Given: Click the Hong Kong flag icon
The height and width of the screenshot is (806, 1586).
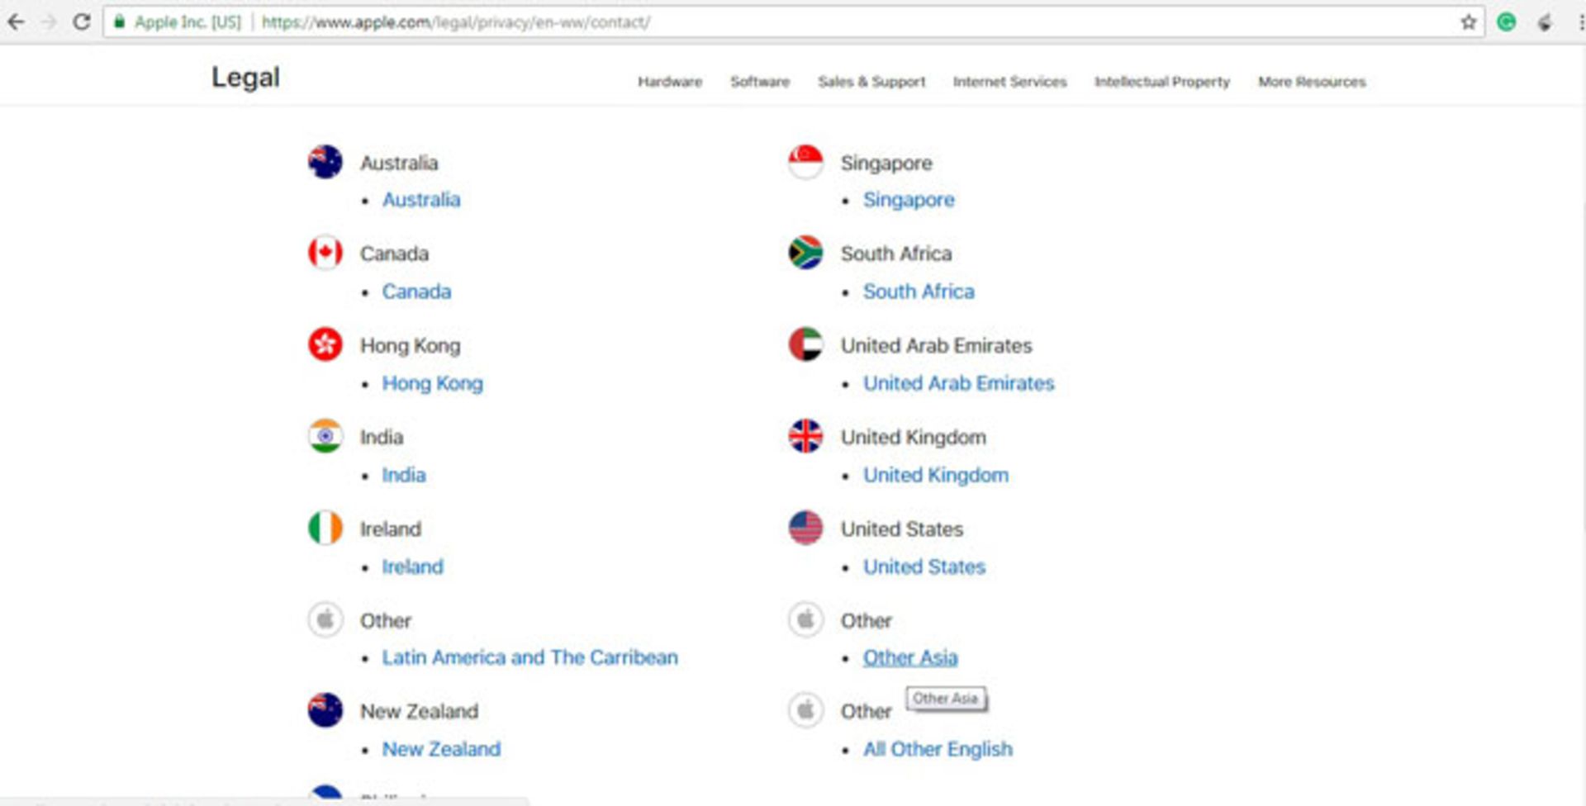Looking at the screenshot, I should (325, 344).
